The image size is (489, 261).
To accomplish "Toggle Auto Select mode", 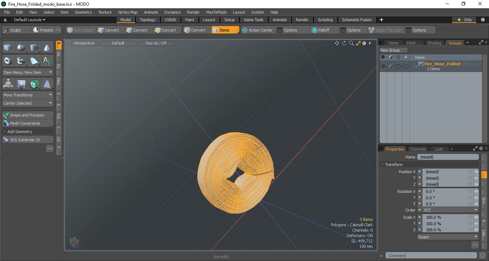I will (81, 30).
